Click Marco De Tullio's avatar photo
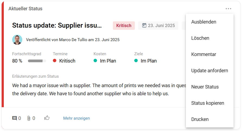The width and height of the screenshot is (242, 131). pyautogui.click(x=17, y=40)
